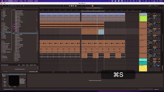
Task: Open the Edición menu
Action: tap(16, 1)
